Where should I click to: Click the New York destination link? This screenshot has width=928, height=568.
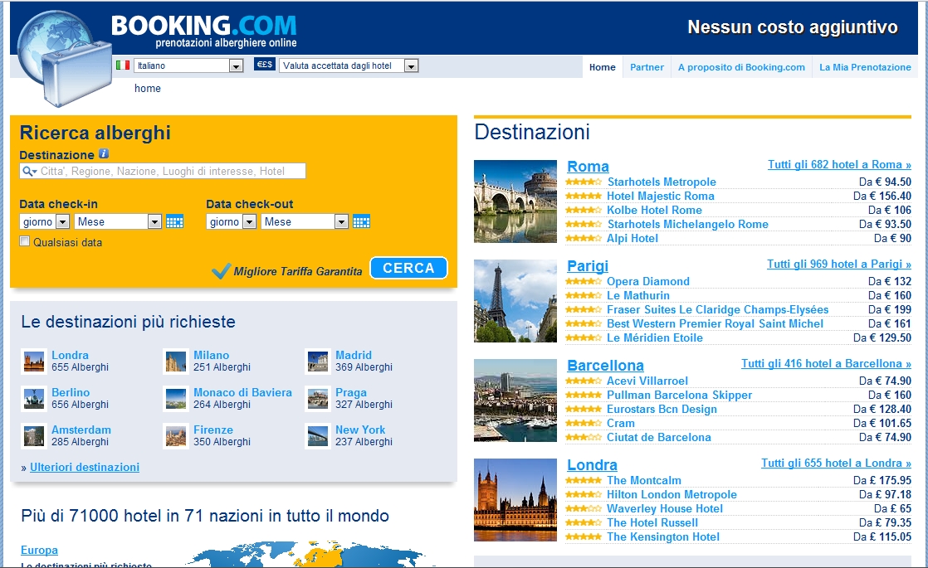(x=360, y=430)
